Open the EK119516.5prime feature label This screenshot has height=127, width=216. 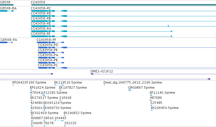68,83
